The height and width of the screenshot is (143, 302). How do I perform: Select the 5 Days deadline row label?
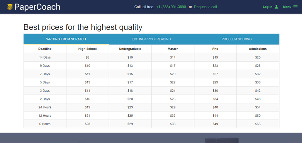45,82
